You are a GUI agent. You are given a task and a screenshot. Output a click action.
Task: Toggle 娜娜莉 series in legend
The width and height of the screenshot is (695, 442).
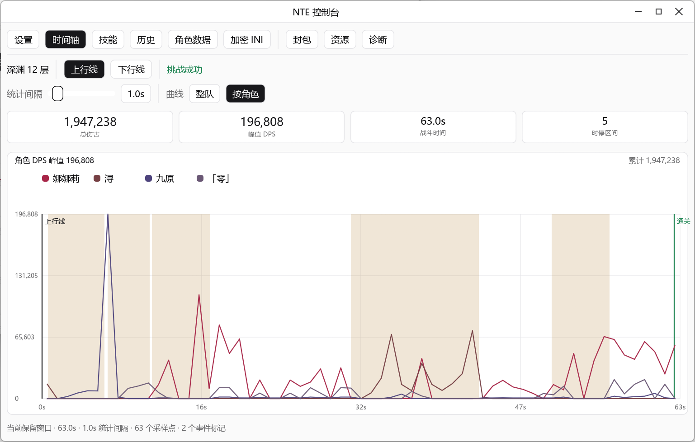point(61,179)
